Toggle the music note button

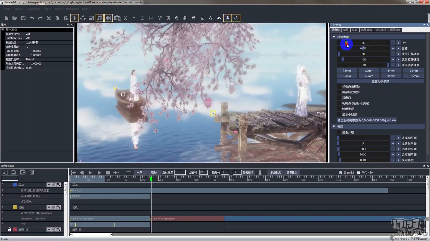[x=100, y=18]
